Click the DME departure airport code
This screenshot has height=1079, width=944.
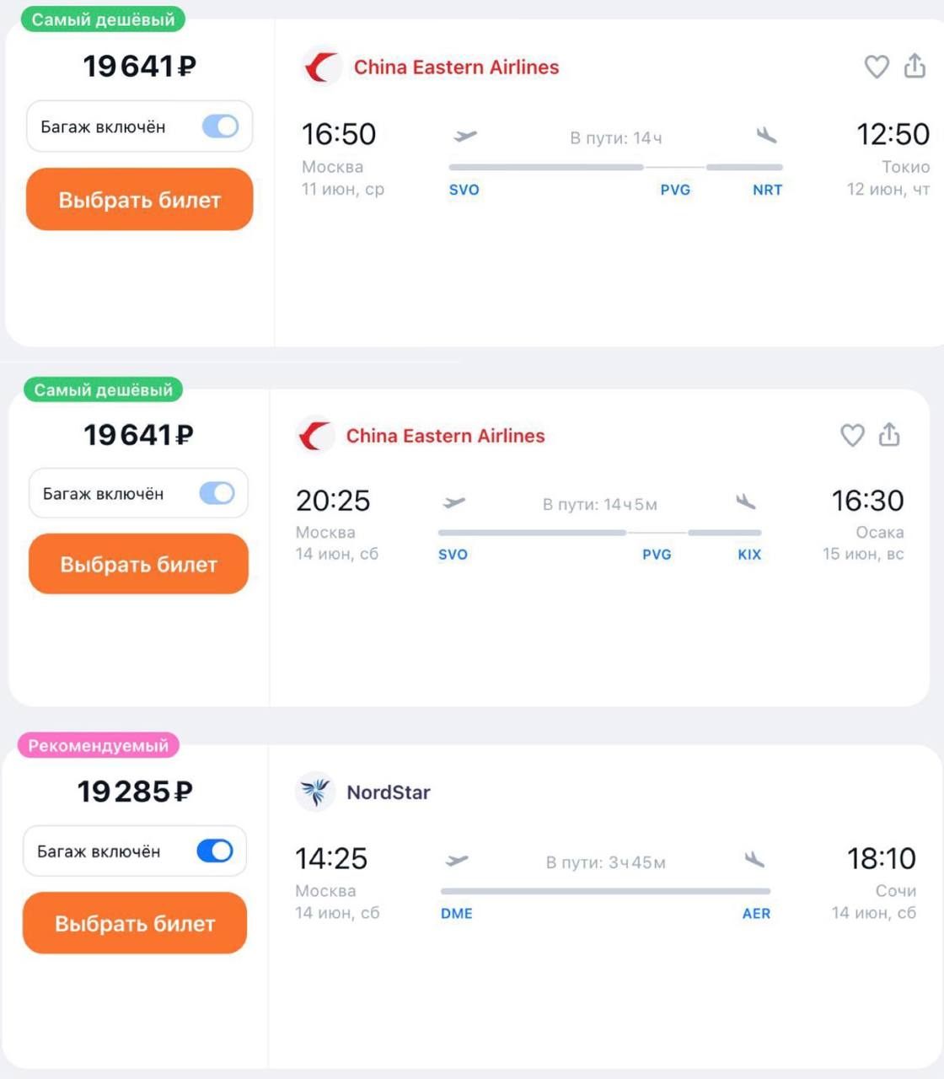(x=456, y=913)
